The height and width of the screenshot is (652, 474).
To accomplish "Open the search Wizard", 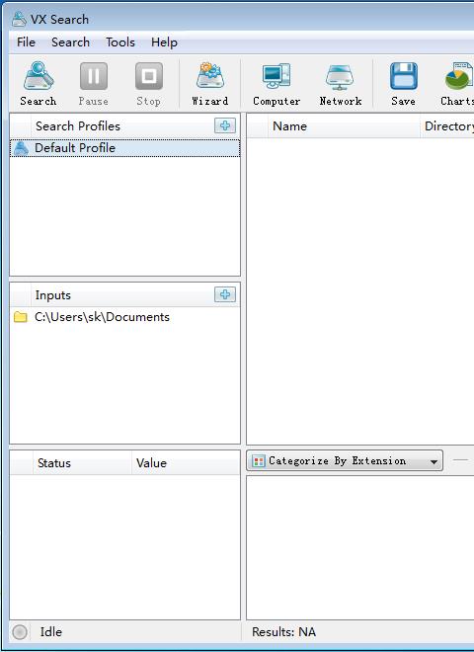I will 210,84.
